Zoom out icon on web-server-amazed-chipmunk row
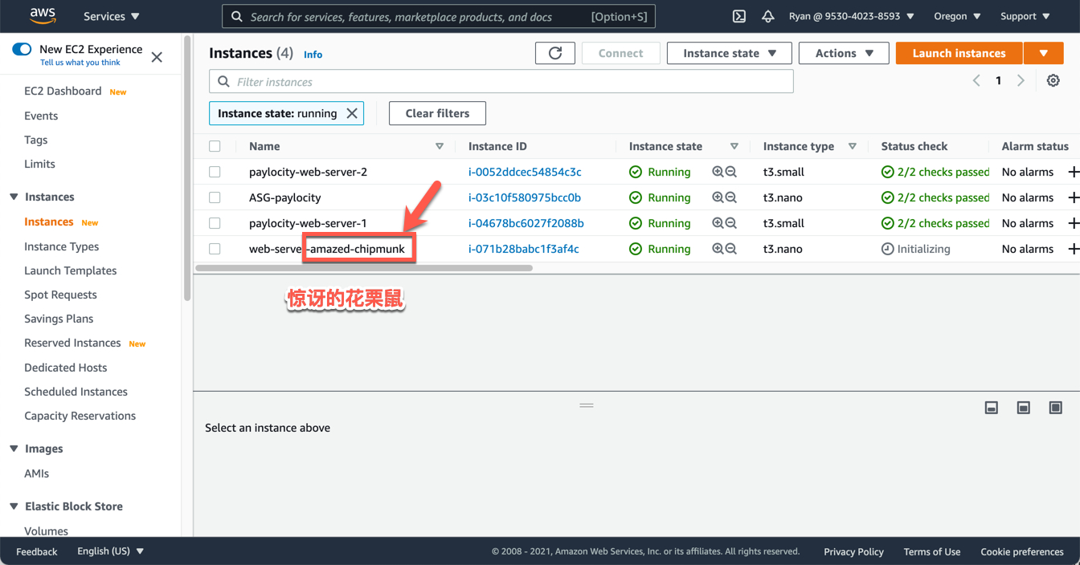The height and width of the screenshot is (565, 1080). (x=731, y=249)
